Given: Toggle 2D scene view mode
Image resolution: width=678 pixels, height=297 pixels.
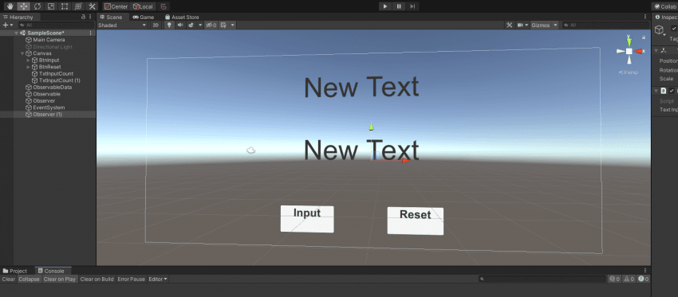Looking at the screenshot, I should [156, 25].
